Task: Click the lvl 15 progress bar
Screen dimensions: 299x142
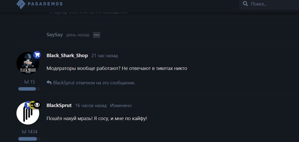Action: point(29,89)
